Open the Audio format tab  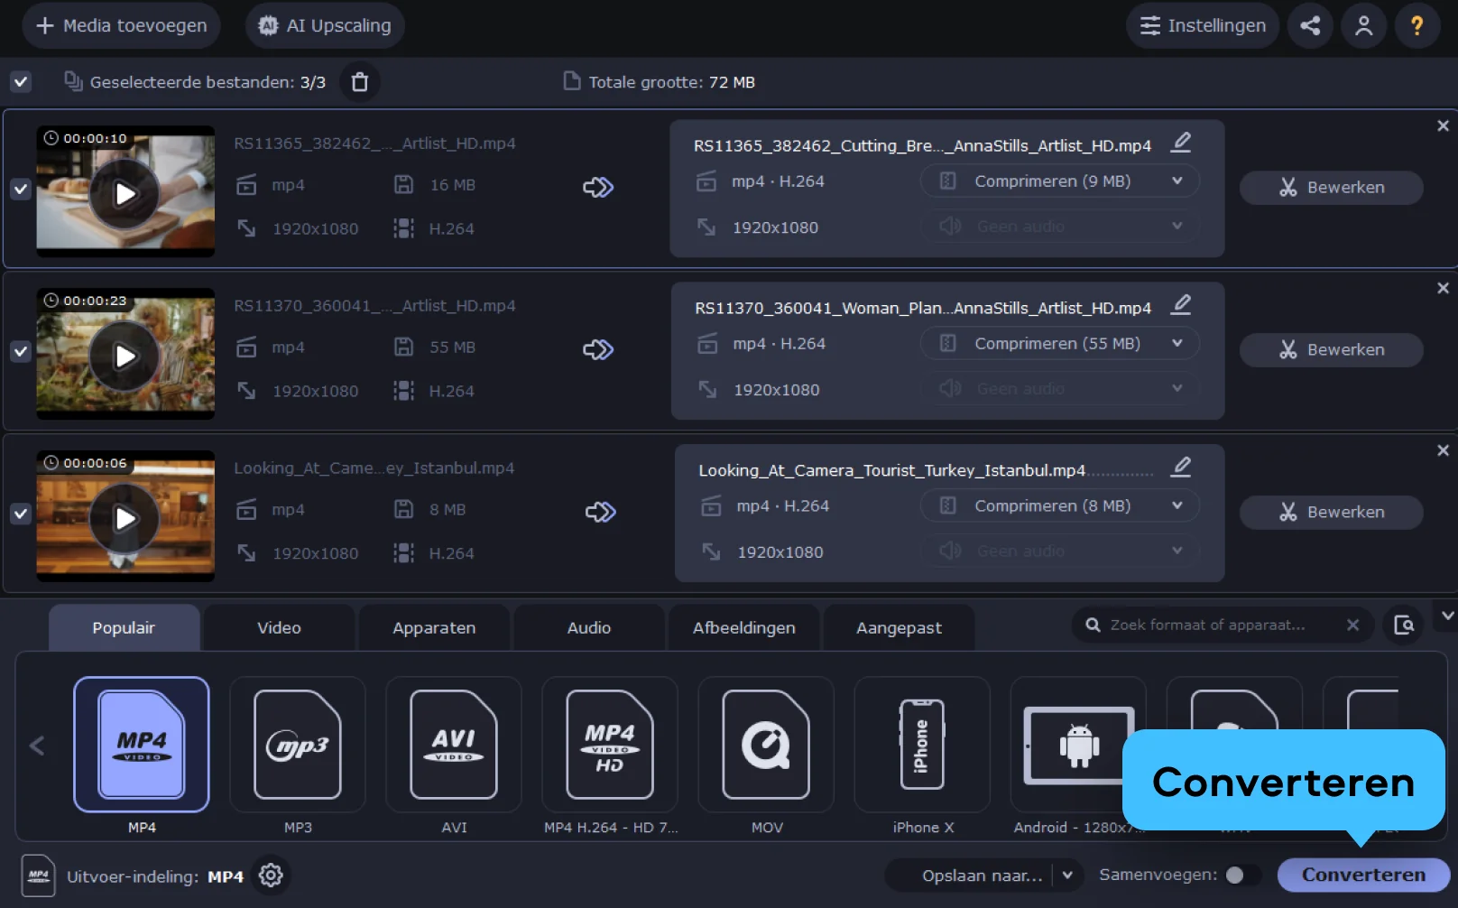(x=588, y=628)
